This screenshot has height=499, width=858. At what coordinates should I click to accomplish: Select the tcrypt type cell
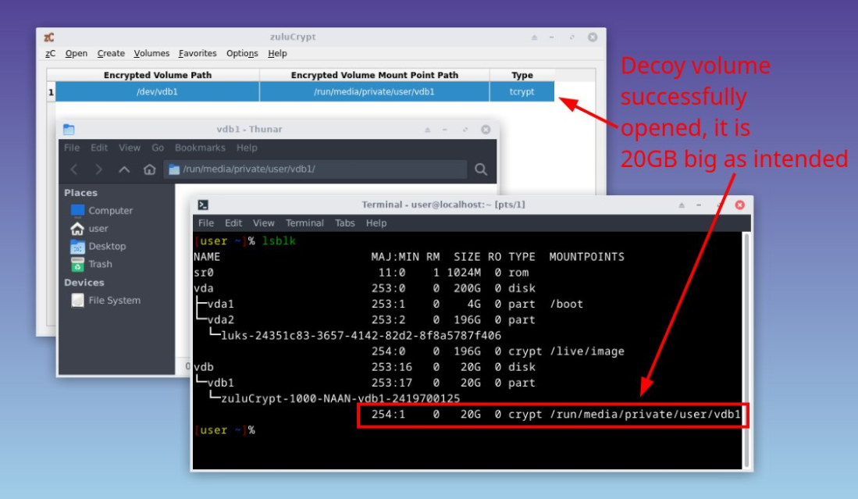pos(522,92)
